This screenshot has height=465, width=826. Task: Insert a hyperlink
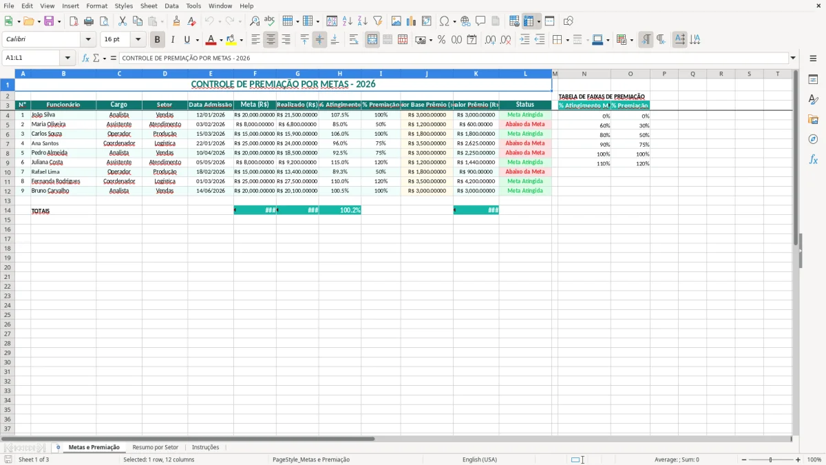465,21
